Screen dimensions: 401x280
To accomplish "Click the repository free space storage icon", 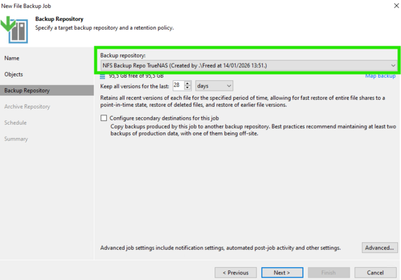I will point(103,76).
